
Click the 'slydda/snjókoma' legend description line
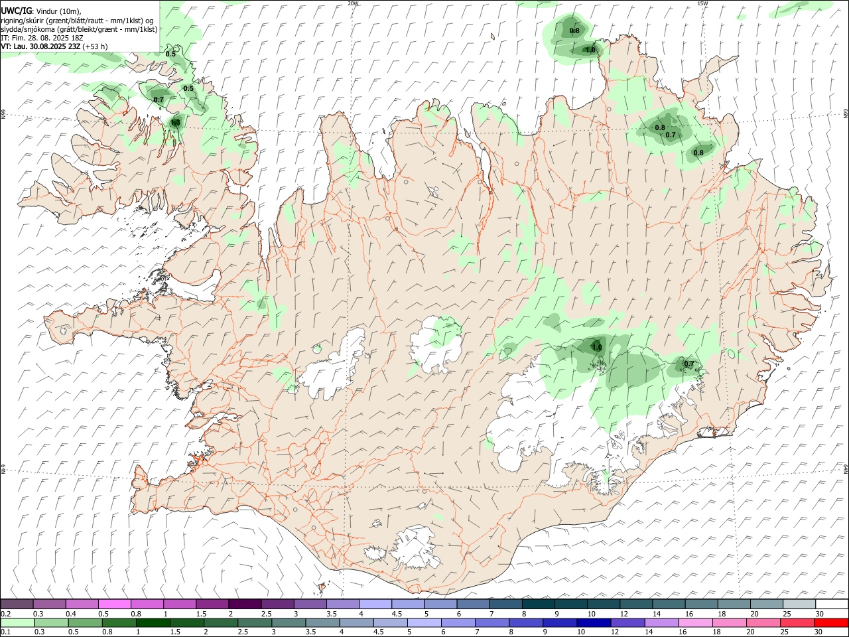80,29
